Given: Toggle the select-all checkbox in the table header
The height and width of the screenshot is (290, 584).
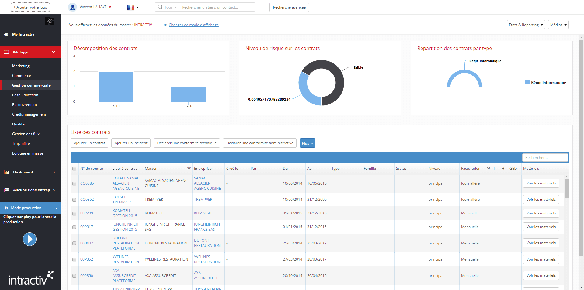Looking at the screenshot, I should click(x=74, y=169).
